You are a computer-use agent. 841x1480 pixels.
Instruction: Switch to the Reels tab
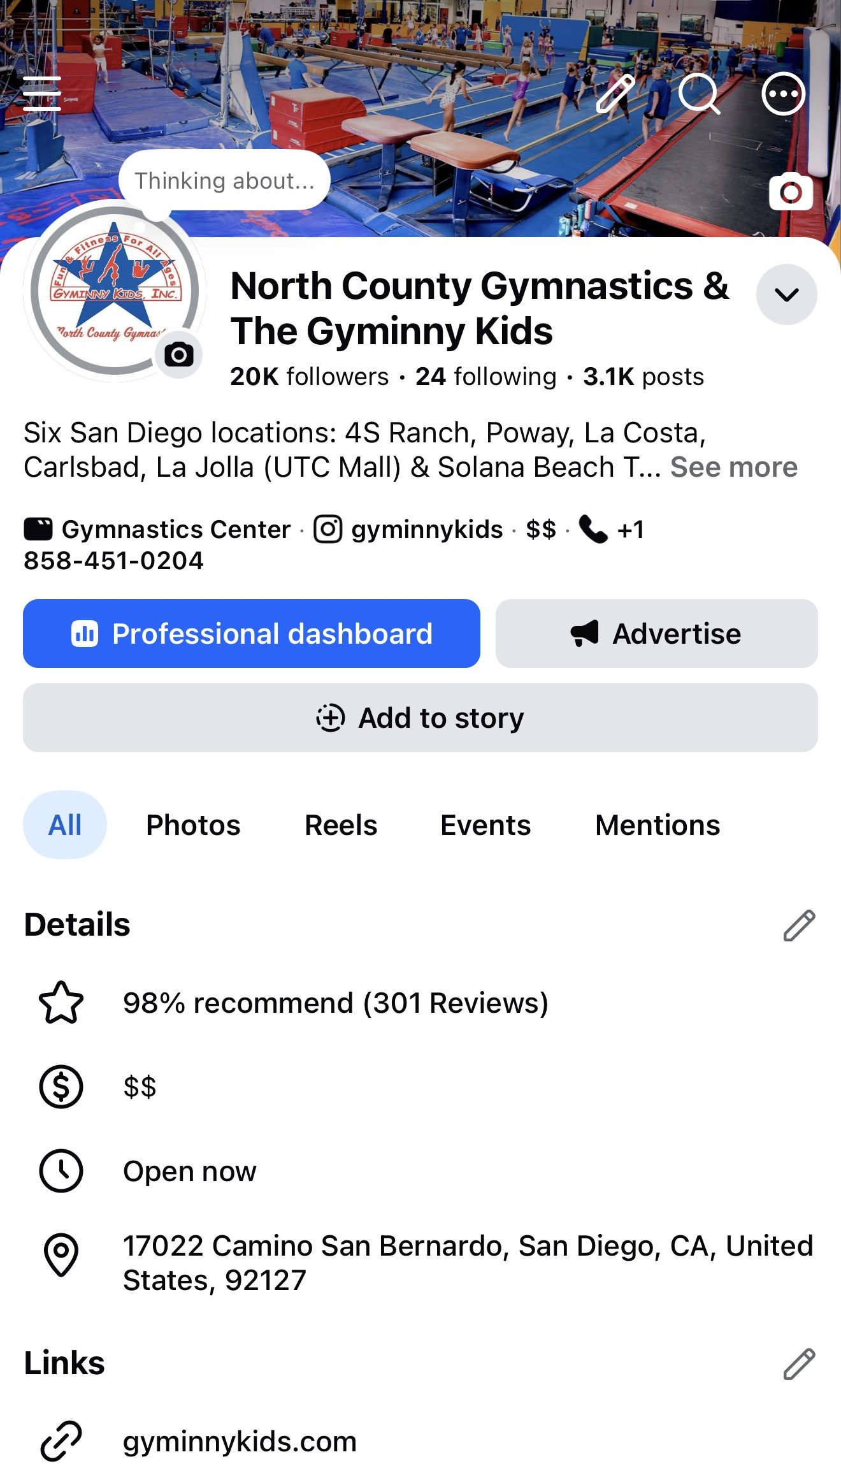[341, 825]
